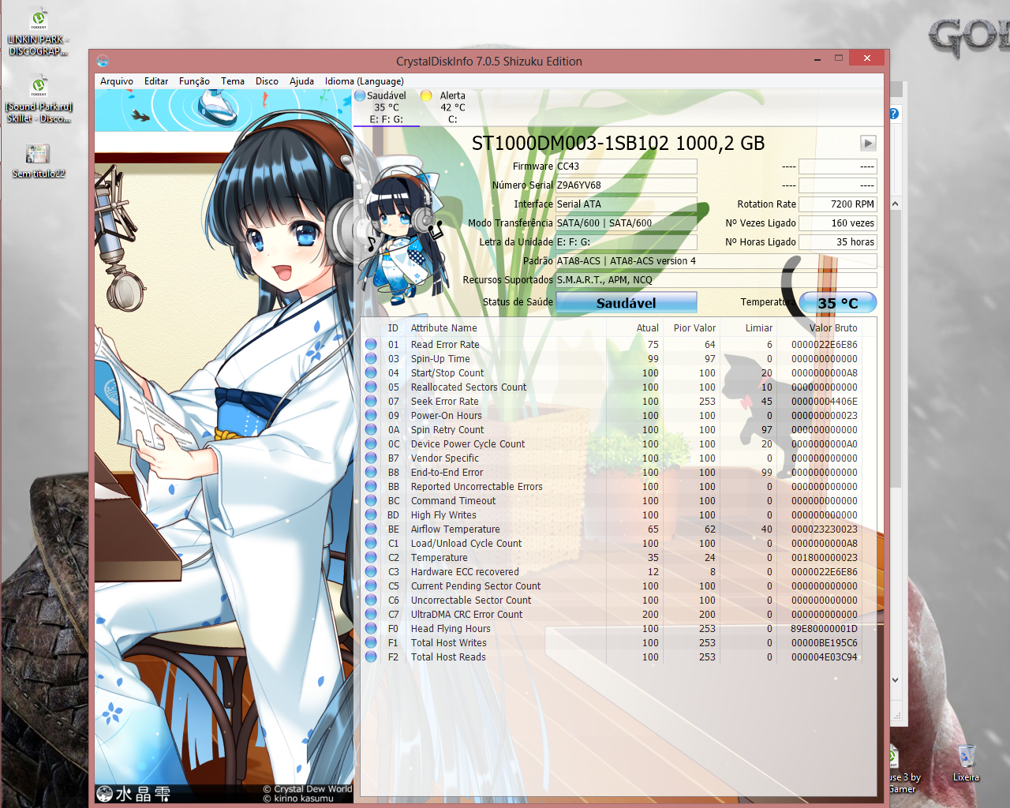1010x808 pixels.
Task: Click the background window's scroll down arrow
Action: [x=896, y=680]
